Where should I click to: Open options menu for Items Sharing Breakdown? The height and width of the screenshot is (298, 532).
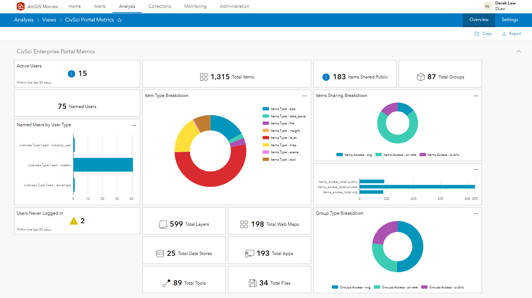coord(476,96)
